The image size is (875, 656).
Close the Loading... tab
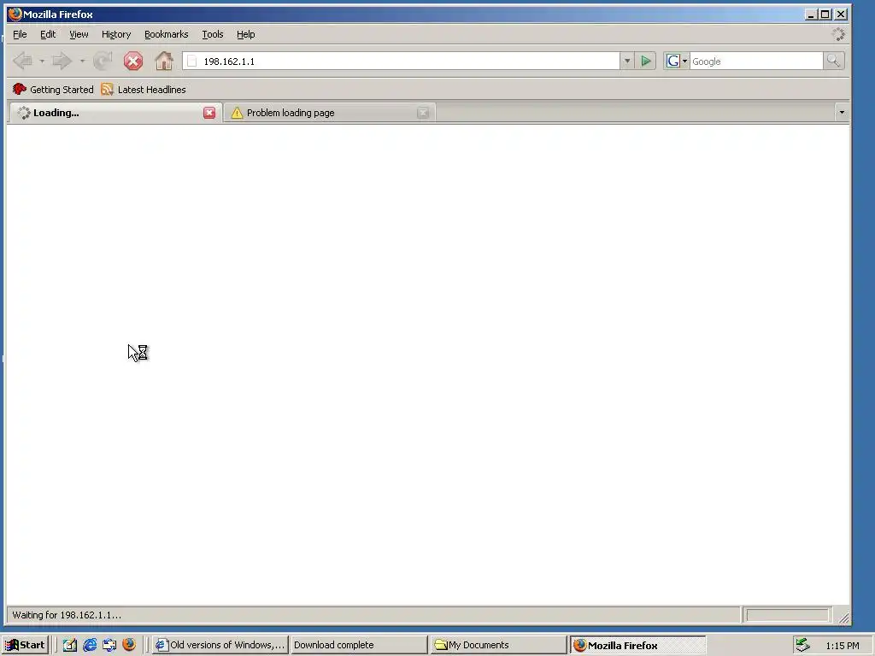[209, 113]
